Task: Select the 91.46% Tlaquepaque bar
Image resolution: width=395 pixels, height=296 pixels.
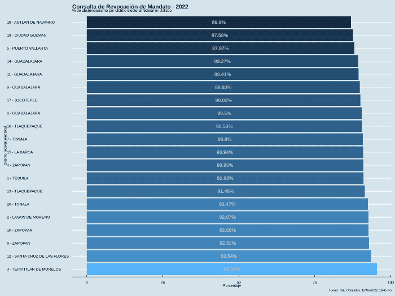Action: [225, 191]
